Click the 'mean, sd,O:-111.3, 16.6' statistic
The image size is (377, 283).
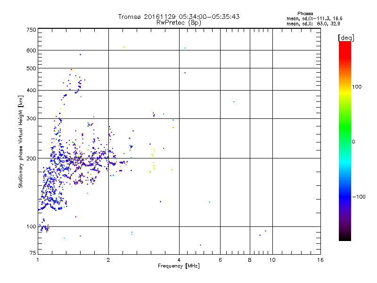[x=314, y=19]
